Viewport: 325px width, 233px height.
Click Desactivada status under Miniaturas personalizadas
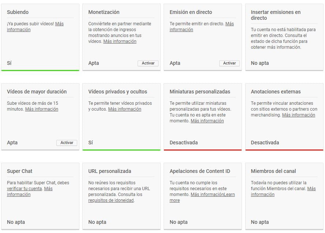tap(183, 143)
